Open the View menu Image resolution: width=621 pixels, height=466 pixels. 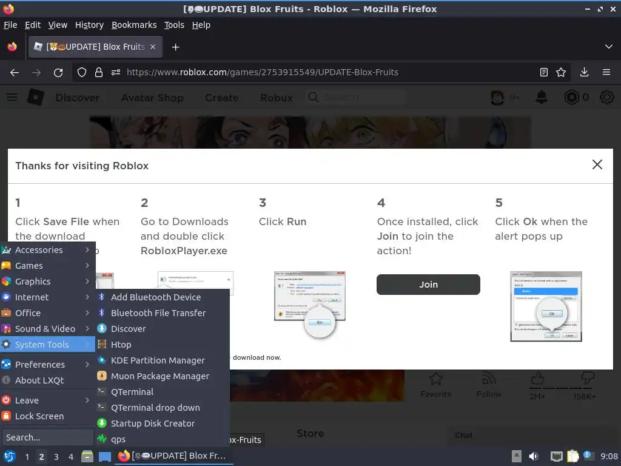click(x=58, y=25)
